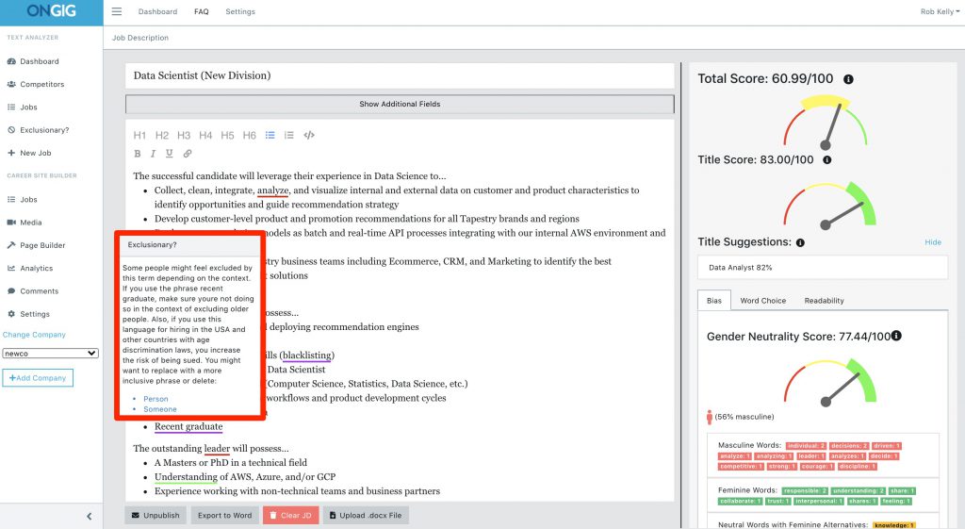The height and width of the screenshot is (529, 965).
Task: Apply H6 heading format
Action: click(x=249, y=136)
